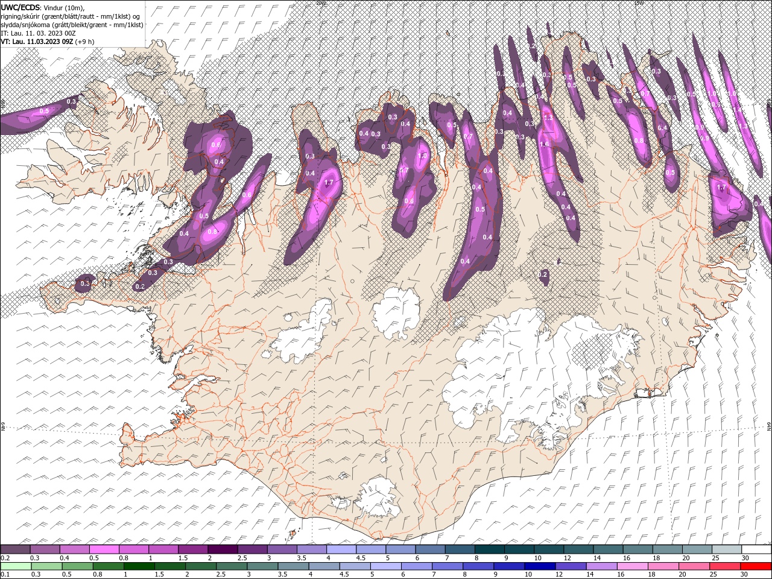
Task: Select the darkest green 1 swatch in lower row
Action: (x=139, y=566)
